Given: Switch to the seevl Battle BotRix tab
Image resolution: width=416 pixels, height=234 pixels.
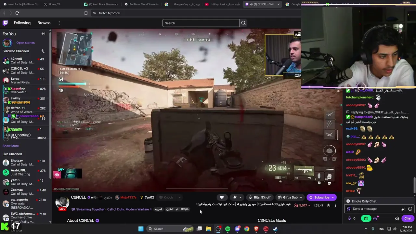Looking at the screenshot, I should click(20, 4).
